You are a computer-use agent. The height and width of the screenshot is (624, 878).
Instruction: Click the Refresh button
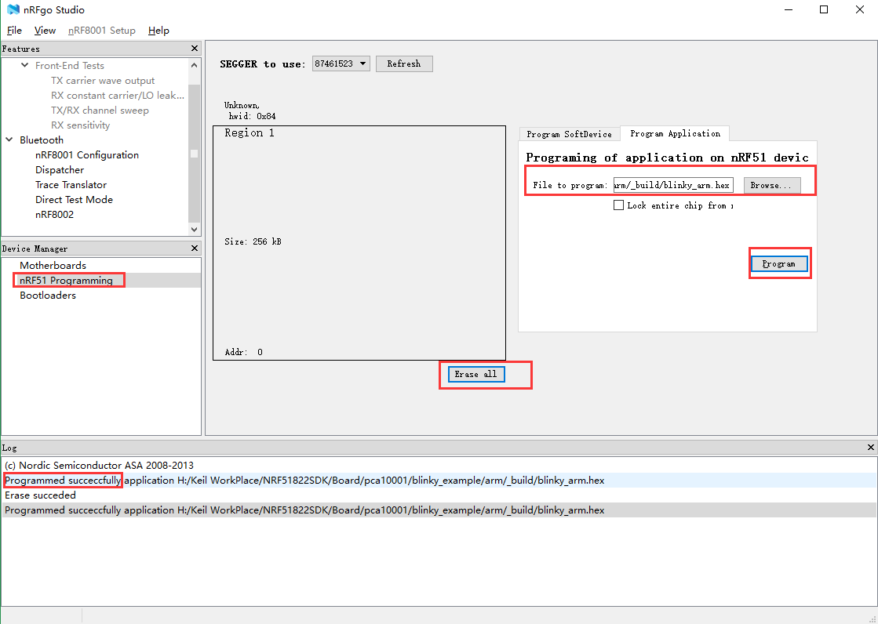(x=404, y=63)
